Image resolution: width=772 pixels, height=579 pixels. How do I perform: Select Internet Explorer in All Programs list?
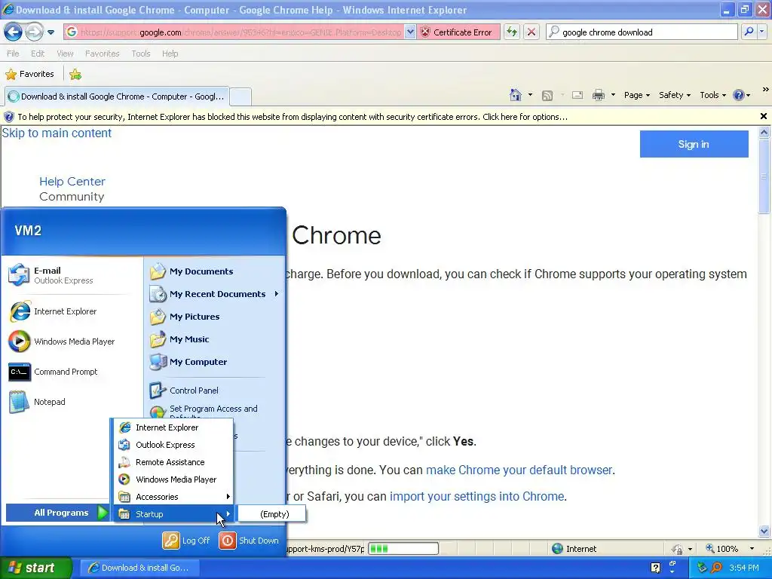[173, 427]
